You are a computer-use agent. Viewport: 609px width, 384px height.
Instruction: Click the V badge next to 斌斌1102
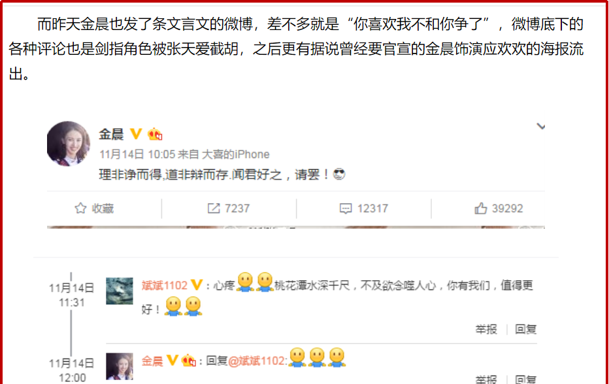[x=197, y=285]
